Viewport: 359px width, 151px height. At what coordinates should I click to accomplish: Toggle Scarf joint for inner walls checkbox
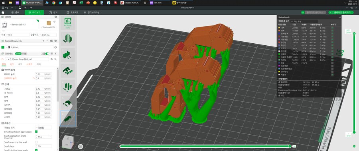[x=36, y=150]
